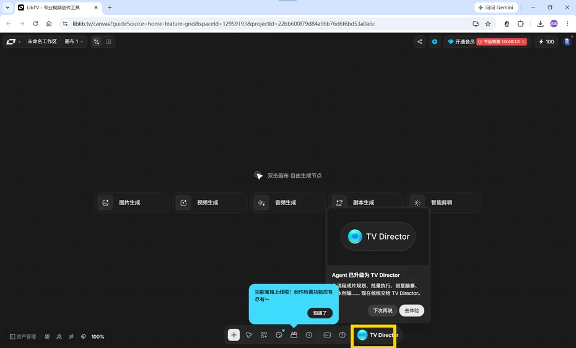Open the components grid-plus tool

[x=264, y=335]
